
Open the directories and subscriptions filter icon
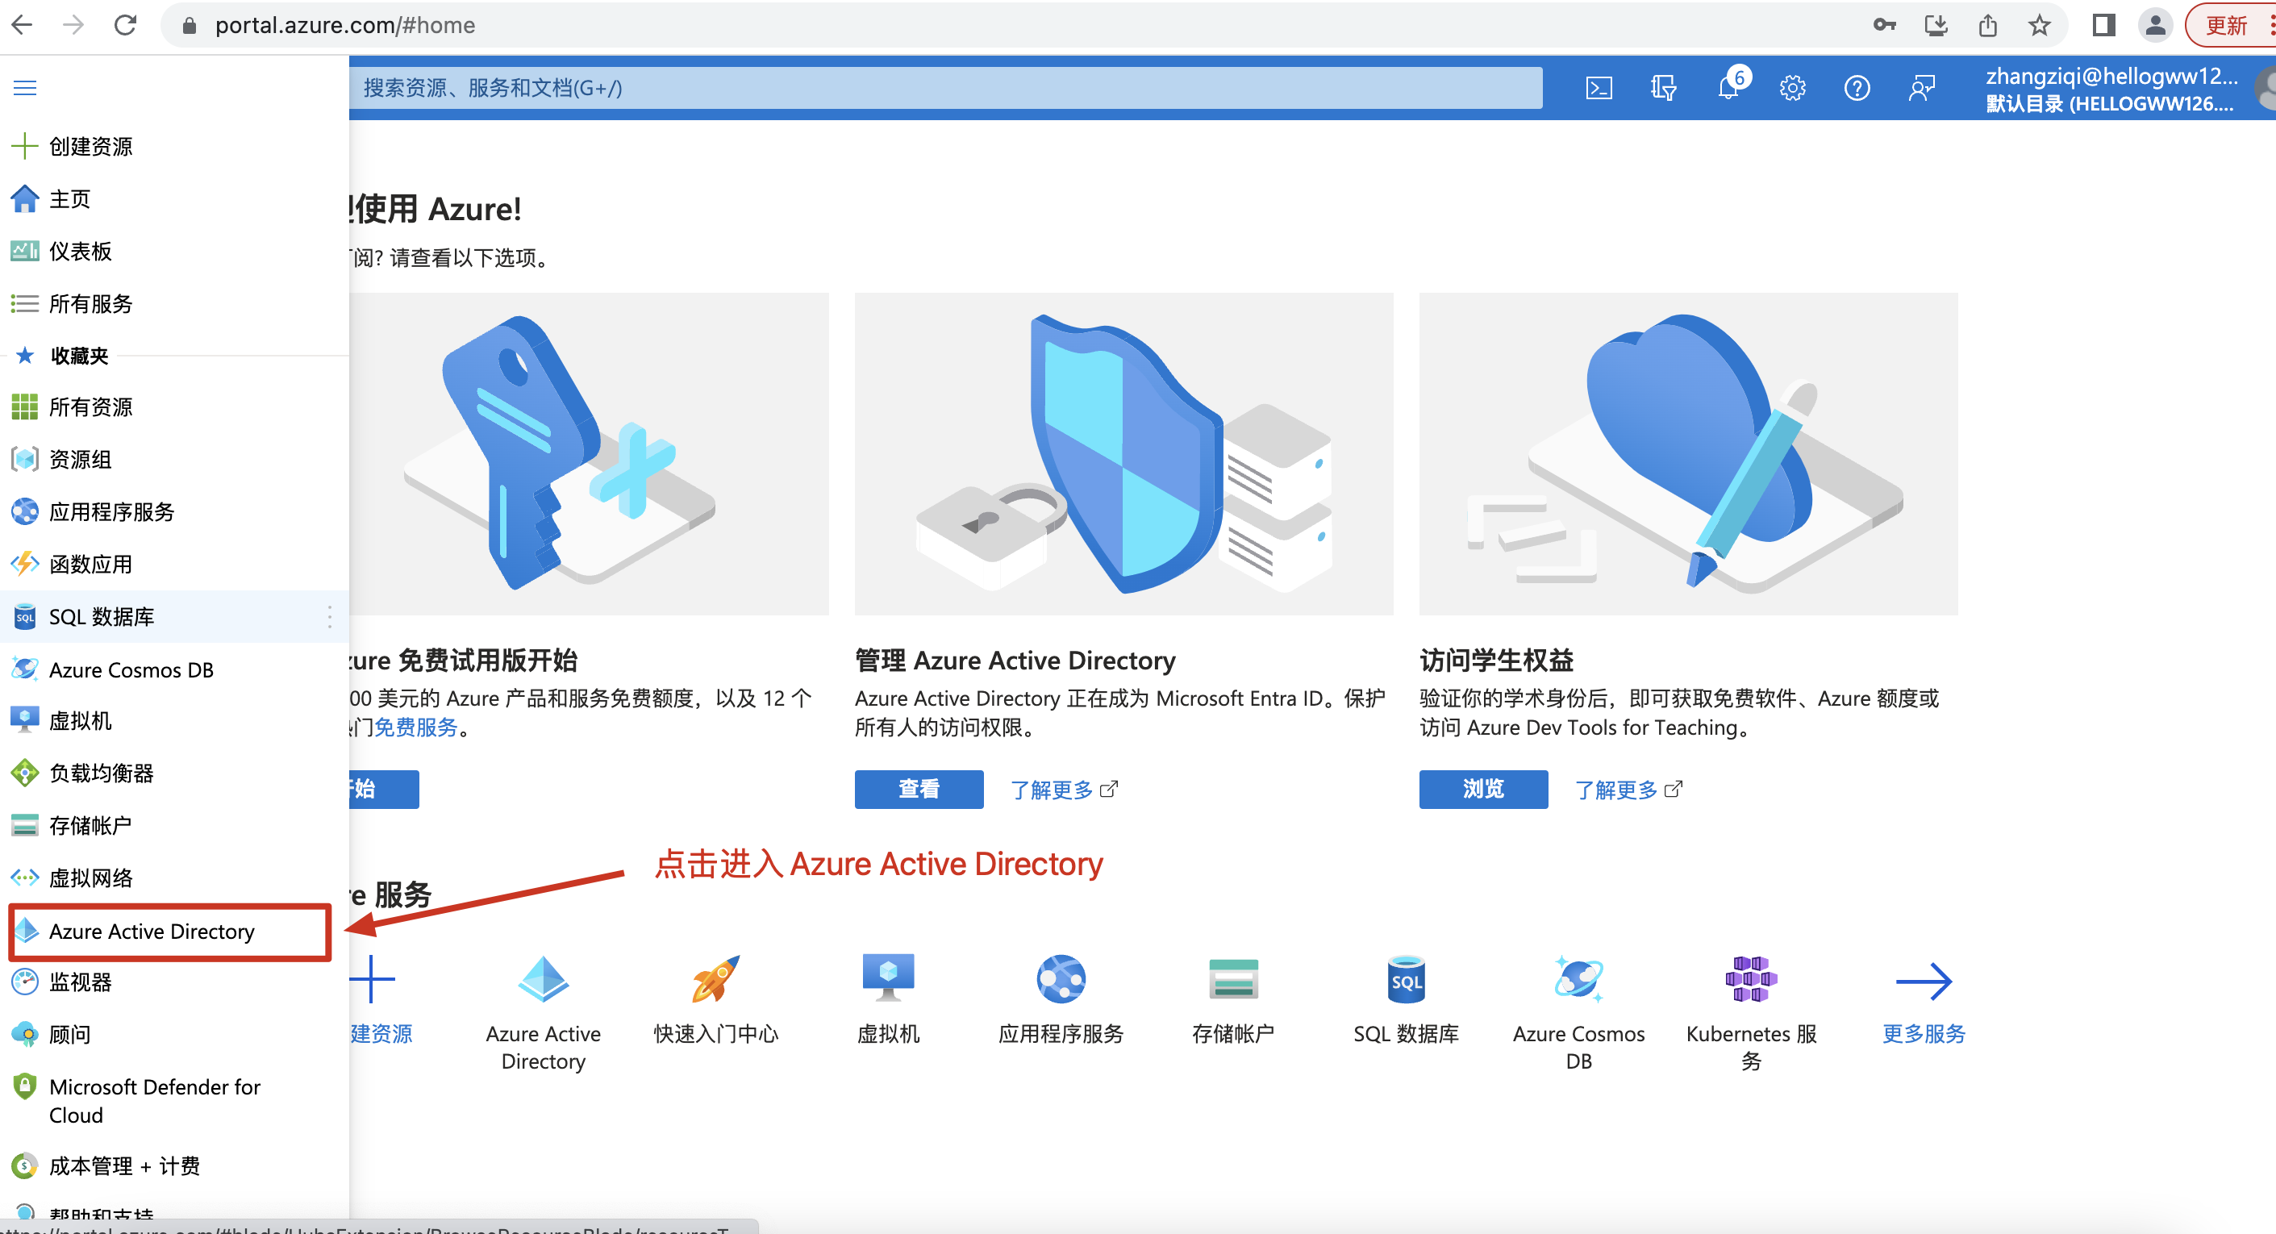coord(1664,87)
